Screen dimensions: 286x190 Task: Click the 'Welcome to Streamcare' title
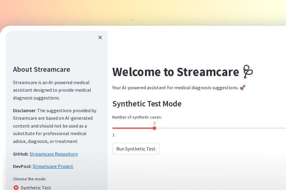176,72
